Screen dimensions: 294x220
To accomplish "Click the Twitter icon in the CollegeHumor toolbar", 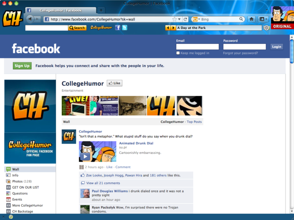I will click(x=125, y=27).
